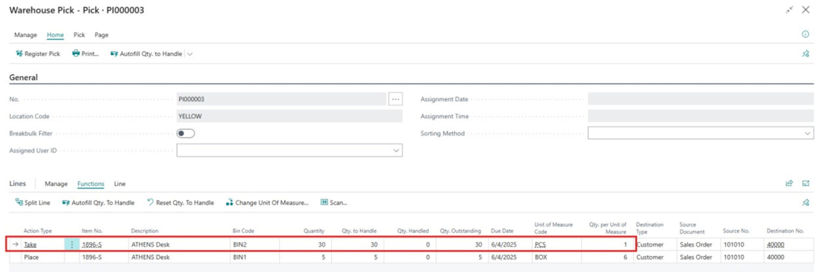Open the Page menu
The image size is (819, 272).
101,35
